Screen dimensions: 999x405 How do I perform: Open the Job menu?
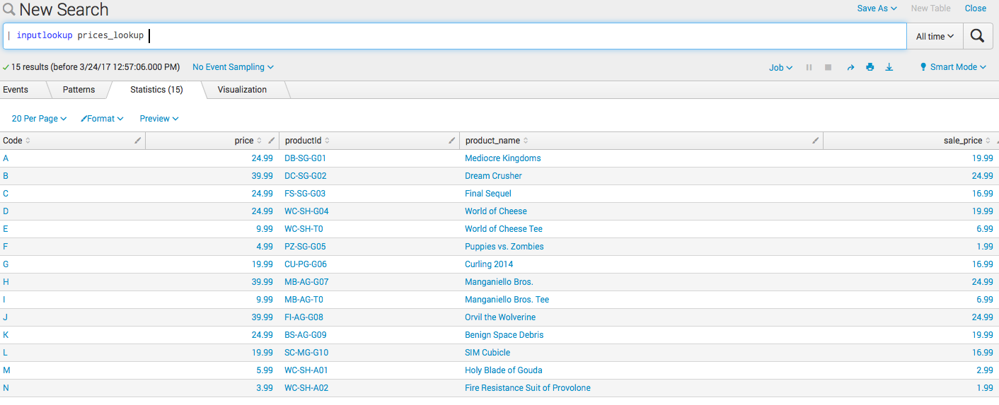[780, 67]
